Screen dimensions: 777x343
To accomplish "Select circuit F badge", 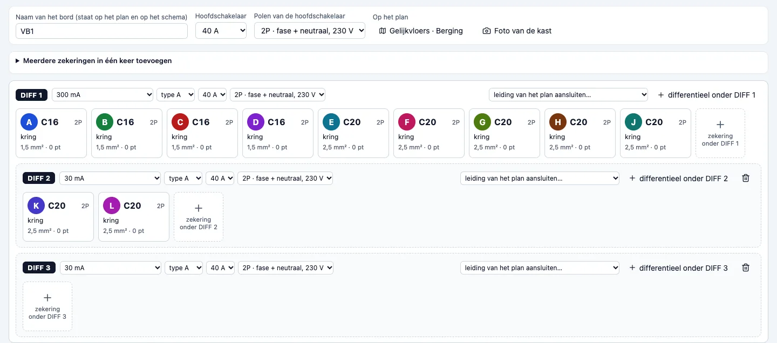I will point(407,122).
